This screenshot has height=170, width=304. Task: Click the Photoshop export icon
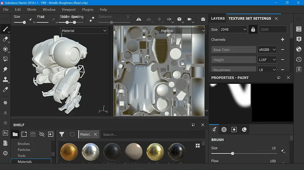pyautogui.click(x=5, y=133)
